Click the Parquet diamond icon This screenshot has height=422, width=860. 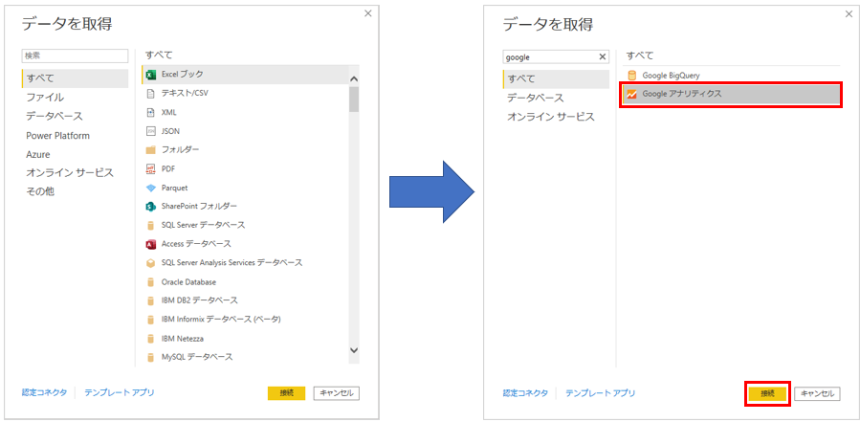pos(151,188)
